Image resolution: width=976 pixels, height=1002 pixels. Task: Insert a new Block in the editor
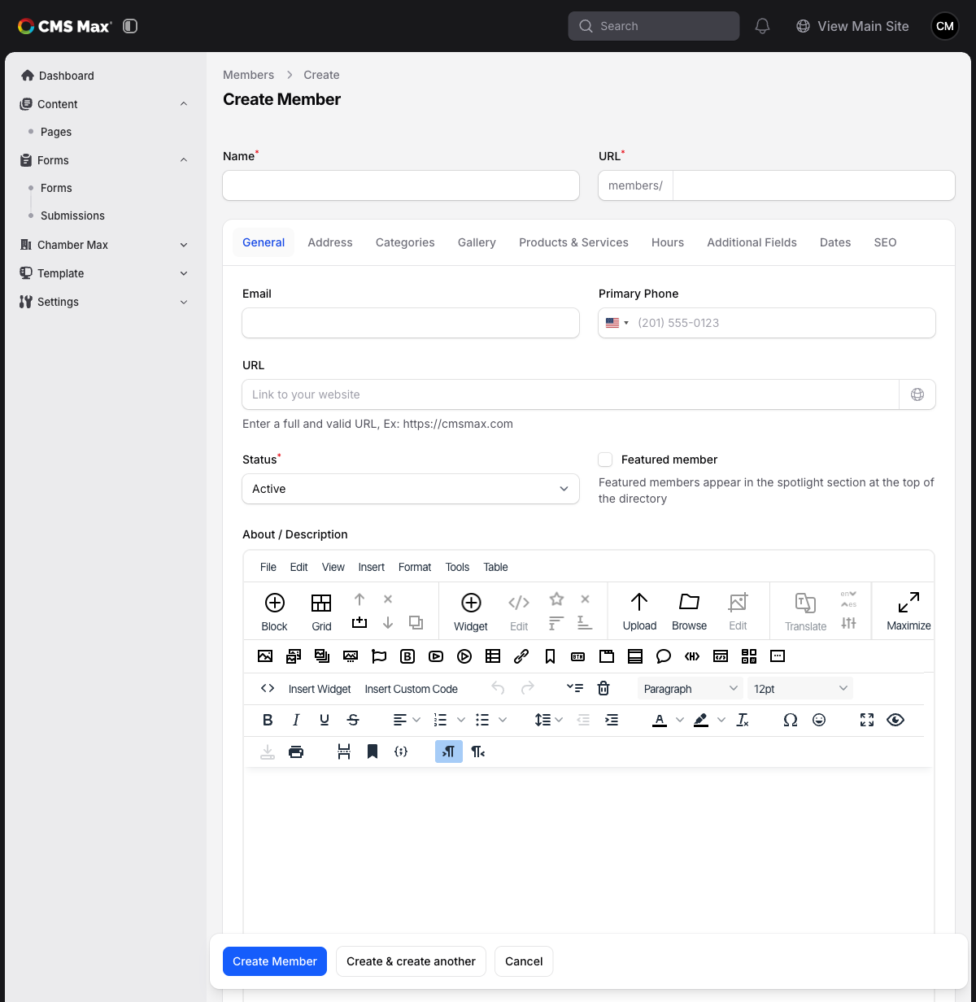tap(275, 612)
